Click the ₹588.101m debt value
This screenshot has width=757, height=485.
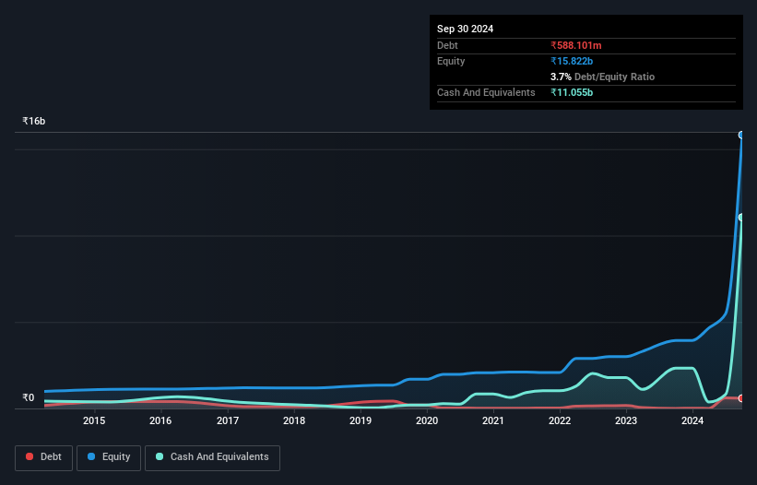click(576, 45)
